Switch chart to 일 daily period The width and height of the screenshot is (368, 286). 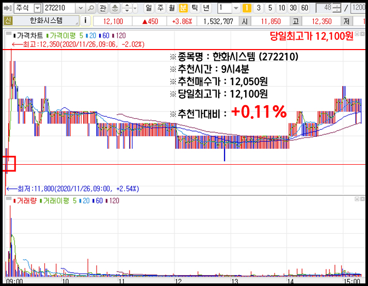click(x=149, y=8)
